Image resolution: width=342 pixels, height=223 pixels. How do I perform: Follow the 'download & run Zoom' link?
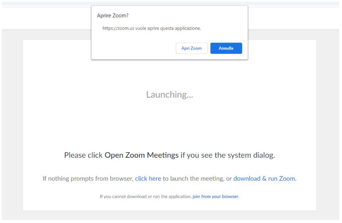click(x=264, y=178)
